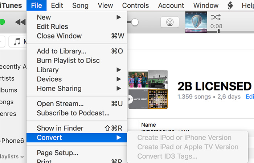Open the Help menu
The height and width of the screenshot is (163, 254).
(248, 5)
